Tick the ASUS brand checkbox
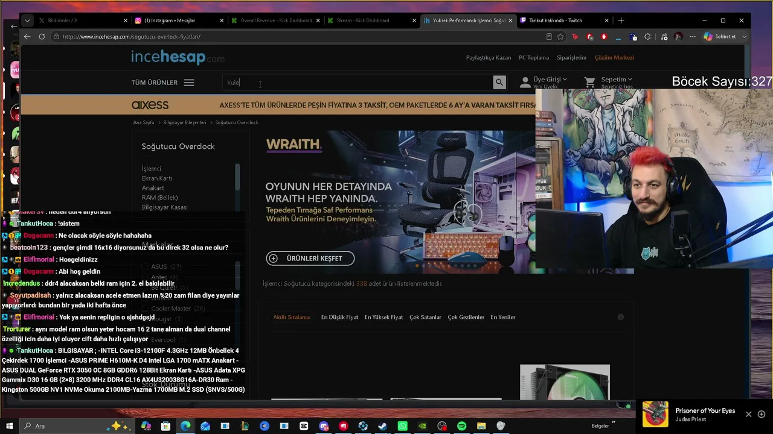773x434 pixels. point(145,266)
